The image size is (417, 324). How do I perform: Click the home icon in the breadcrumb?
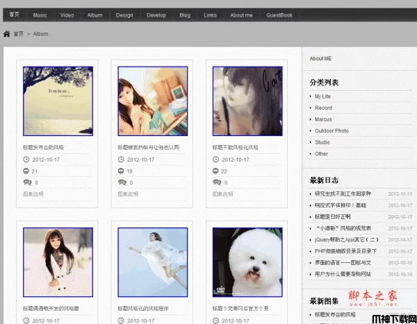pyautogui.click(x=7, y=33)
